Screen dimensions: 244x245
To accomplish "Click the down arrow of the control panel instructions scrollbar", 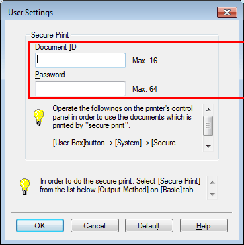I will pos(208,146).
